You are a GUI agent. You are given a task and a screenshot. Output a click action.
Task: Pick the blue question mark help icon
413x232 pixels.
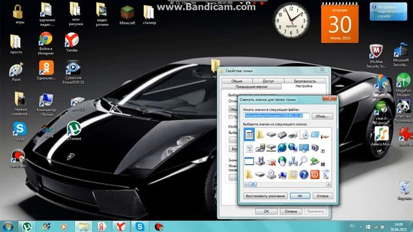click(x=304, y=175)
